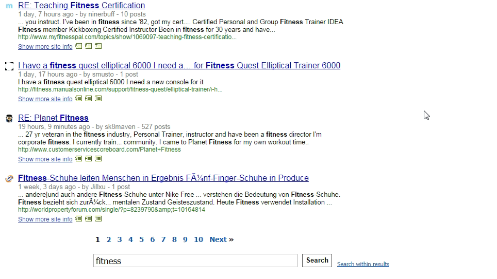Click the 'Next »' pagination link
This screenshot has height=279, width=497.
tap(222, 239)
